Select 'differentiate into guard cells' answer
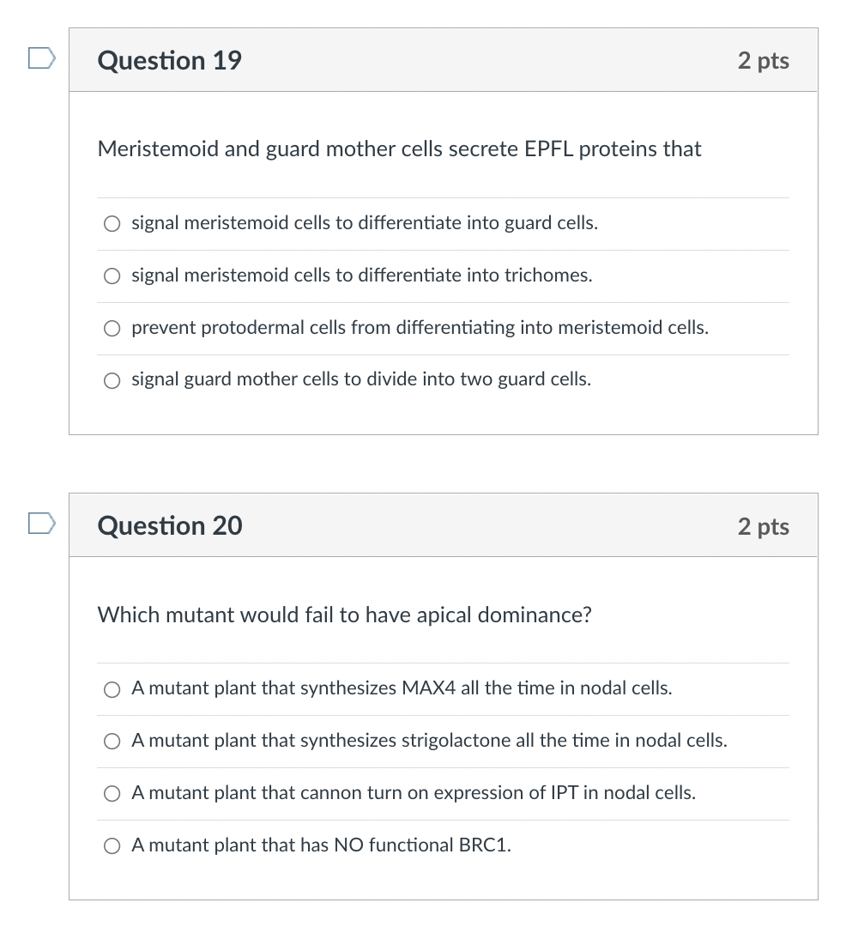Viewport: 846px width, 939px height. (x=112, y=224)
